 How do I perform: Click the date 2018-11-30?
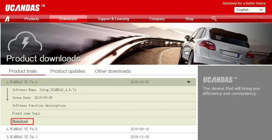[x=140, y=137]
